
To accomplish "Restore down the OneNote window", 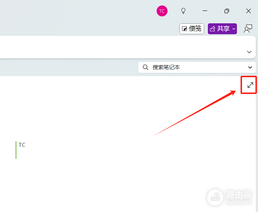I will [x=227, y=11].
